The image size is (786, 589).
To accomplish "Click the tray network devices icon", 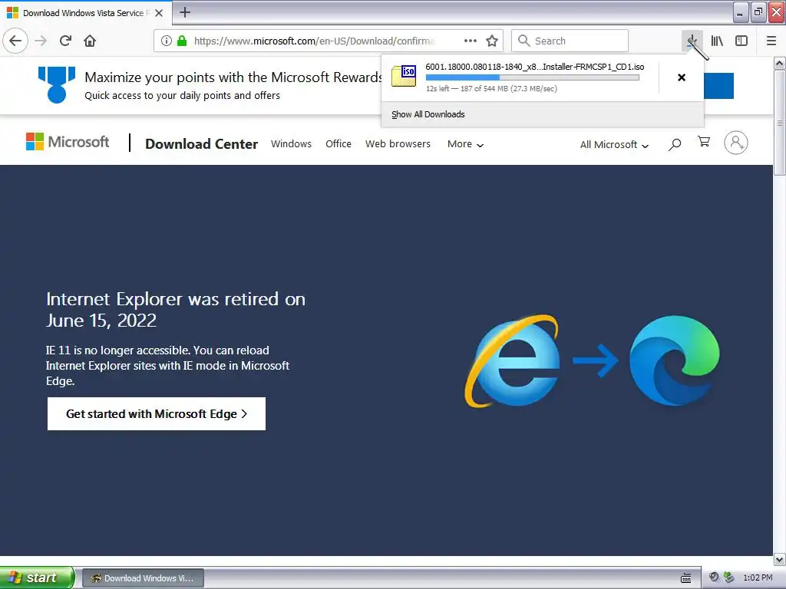I will [x=729, y=577].
